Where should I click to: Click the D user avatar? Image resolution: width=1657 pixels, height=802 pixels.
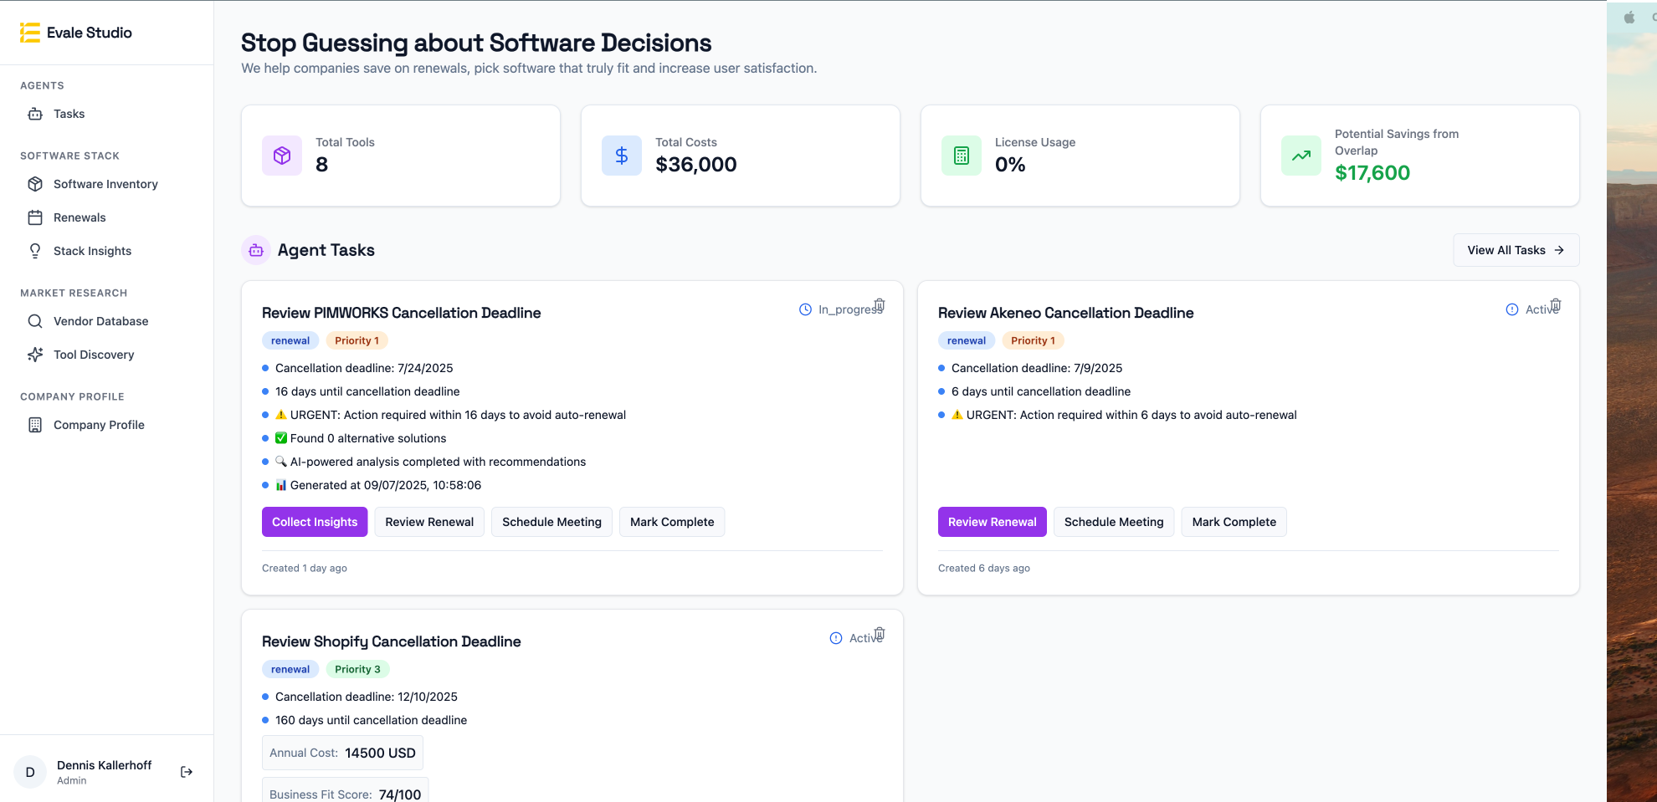(30, 772)
